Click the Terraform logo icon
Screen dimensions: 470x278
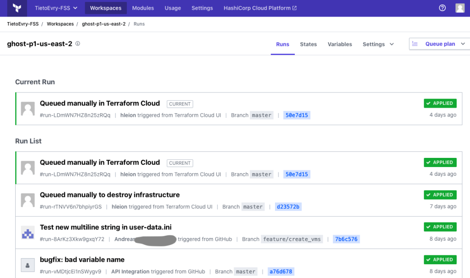(x=17, y=8)
